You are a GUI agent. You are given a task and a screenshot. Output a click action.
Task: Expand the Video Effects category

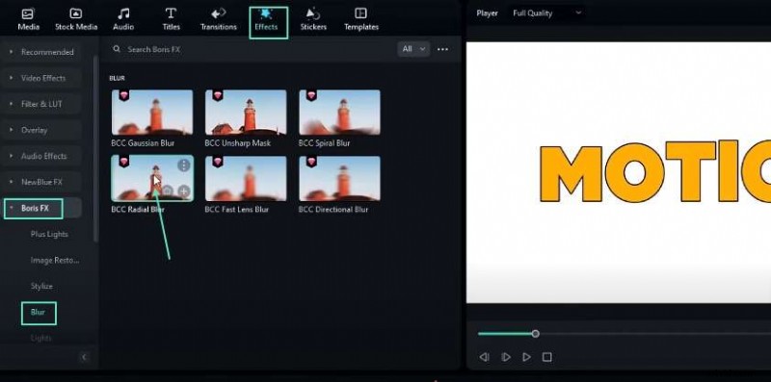tap(41, 78)
